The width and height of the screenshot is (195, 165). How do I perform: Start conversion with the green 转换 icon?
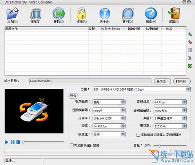58,13
